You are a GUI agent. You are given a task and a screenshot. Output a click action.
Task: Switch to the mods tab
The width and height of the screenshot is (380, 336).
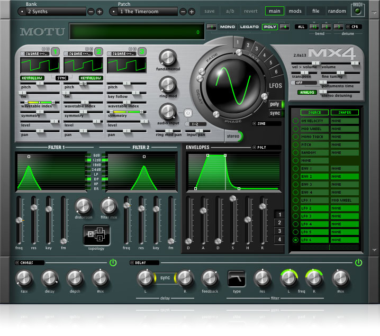[x=295, y=11]
